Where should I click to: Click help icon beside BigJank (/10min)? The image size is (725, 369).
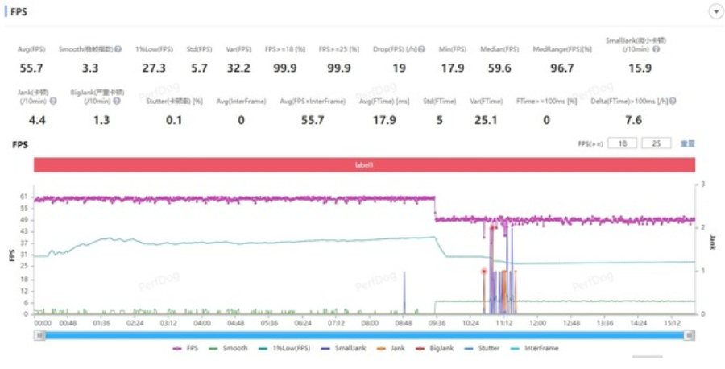coord(118,102)
